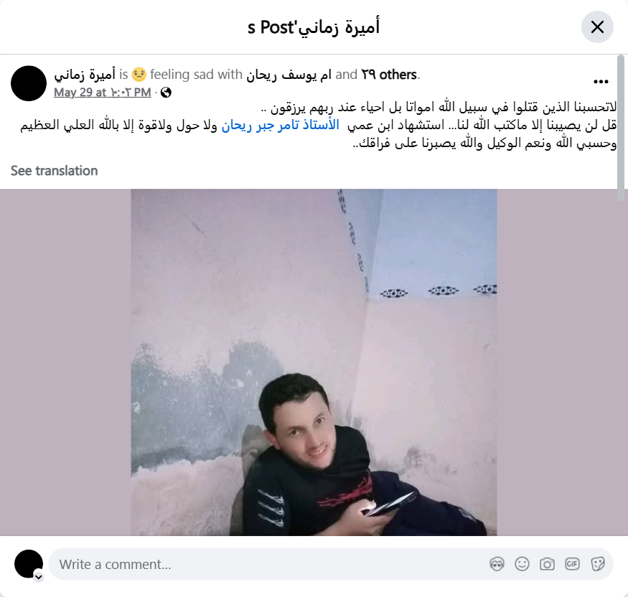
Task: Close the post dialog
Action: pos(597,27)
